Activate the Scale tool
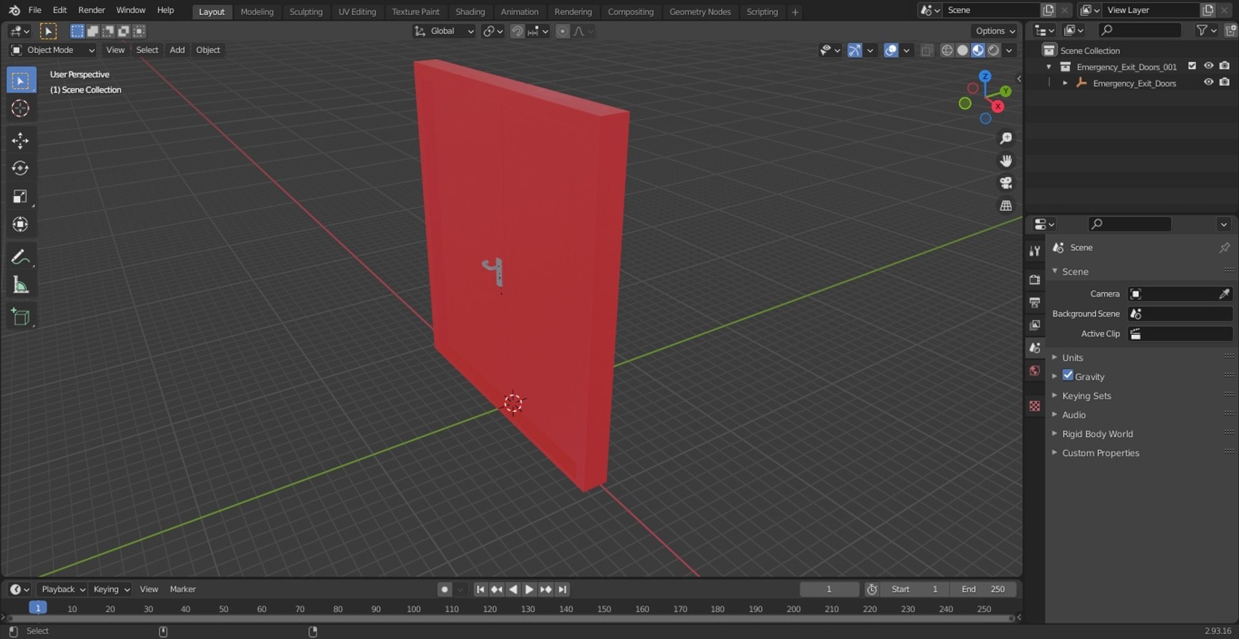The width and height of the screenshot is (1239, 639). click(21, 196)
